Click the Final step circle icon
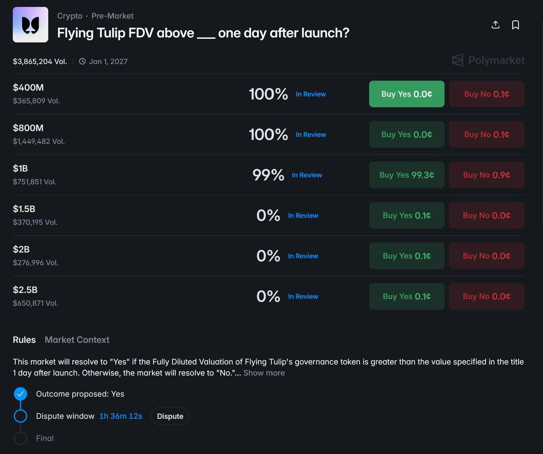The image size is (543, 454). (x=20, y=438)
